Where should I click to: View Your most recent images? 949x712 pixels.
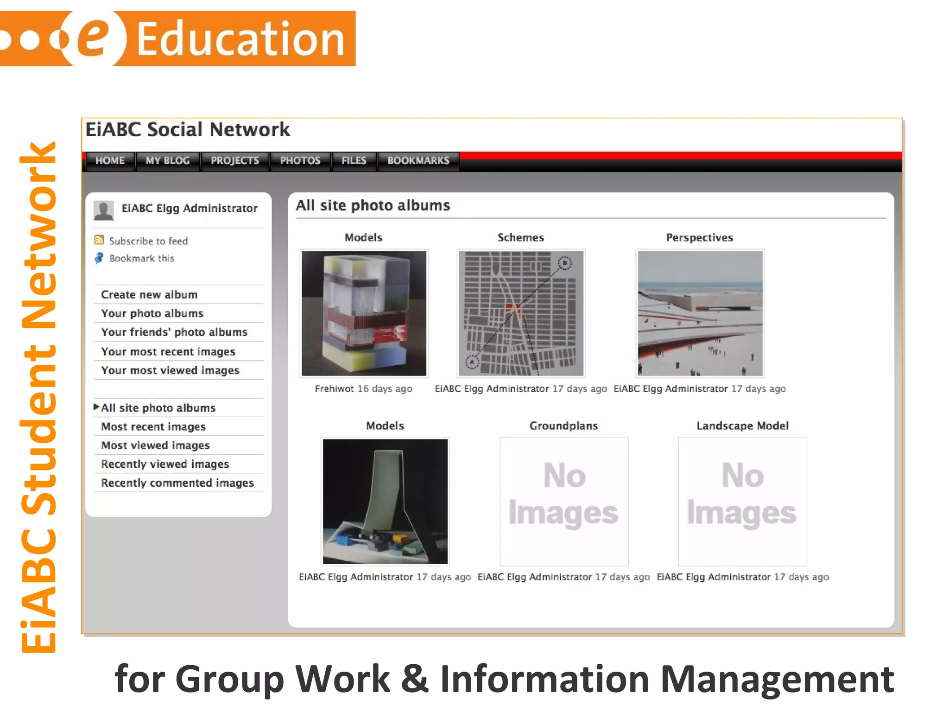coord(168,351)
